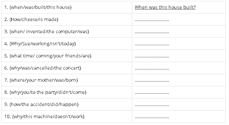Screen dimensions: 229x125
Task: Select the prompt '(how/the accident/did/happen)'
Action: [44, 104]
